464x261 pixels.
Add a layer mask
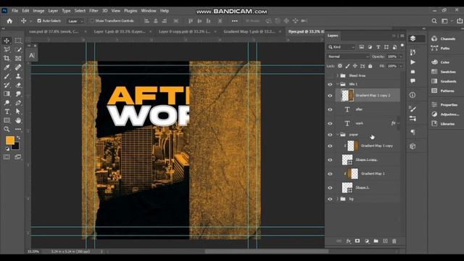(x=357, y=241)
